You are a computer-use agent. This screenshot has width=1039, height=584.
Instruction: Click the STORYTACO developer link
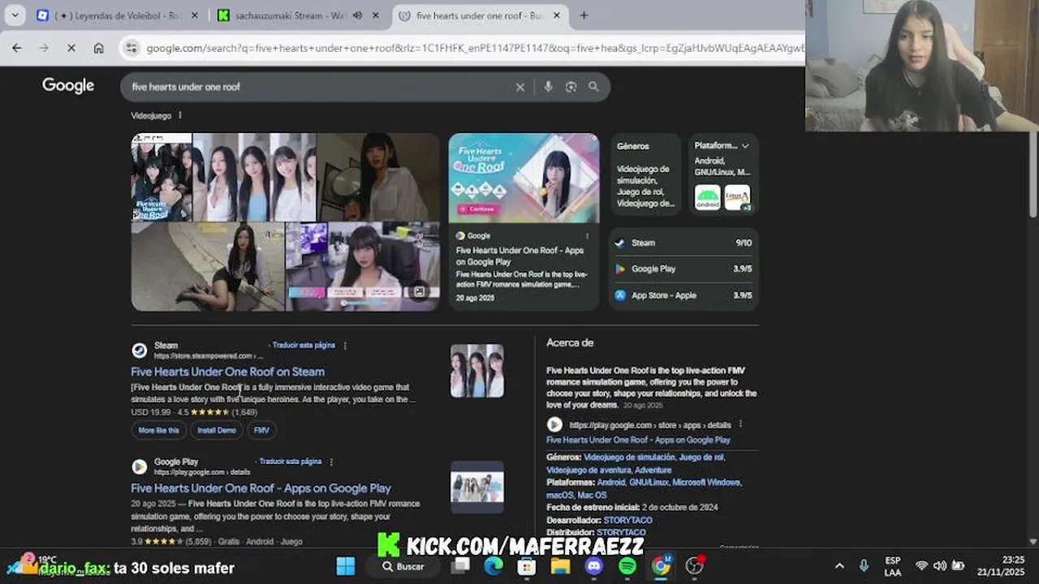[628, 520]
